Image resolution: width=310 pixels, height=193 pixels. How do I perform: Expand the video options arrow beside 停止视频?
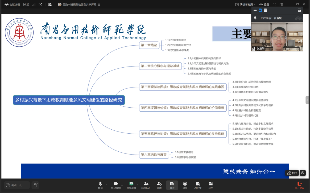pos(122,185)
